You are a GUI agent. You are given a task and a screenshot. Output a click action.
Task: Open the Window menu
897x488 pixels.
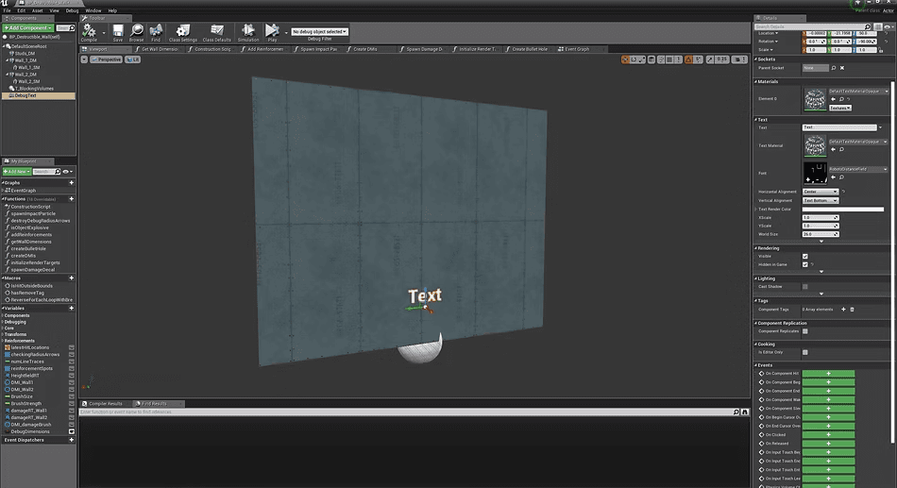click(93, 10)
